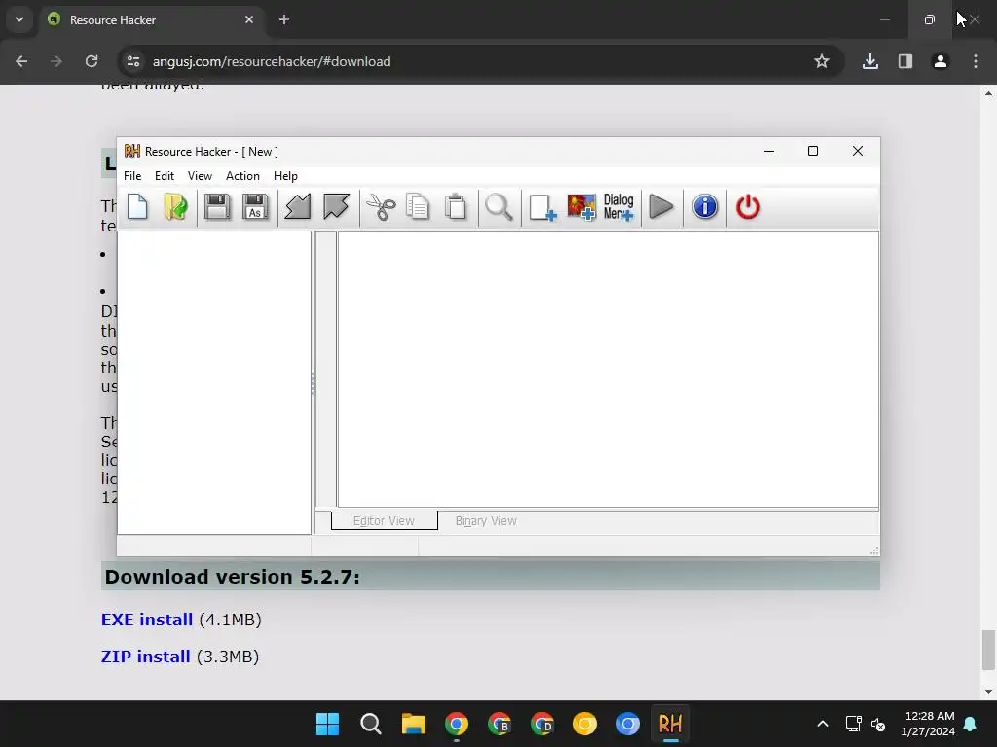Click the New blank script icon

(x=137, y=207)
